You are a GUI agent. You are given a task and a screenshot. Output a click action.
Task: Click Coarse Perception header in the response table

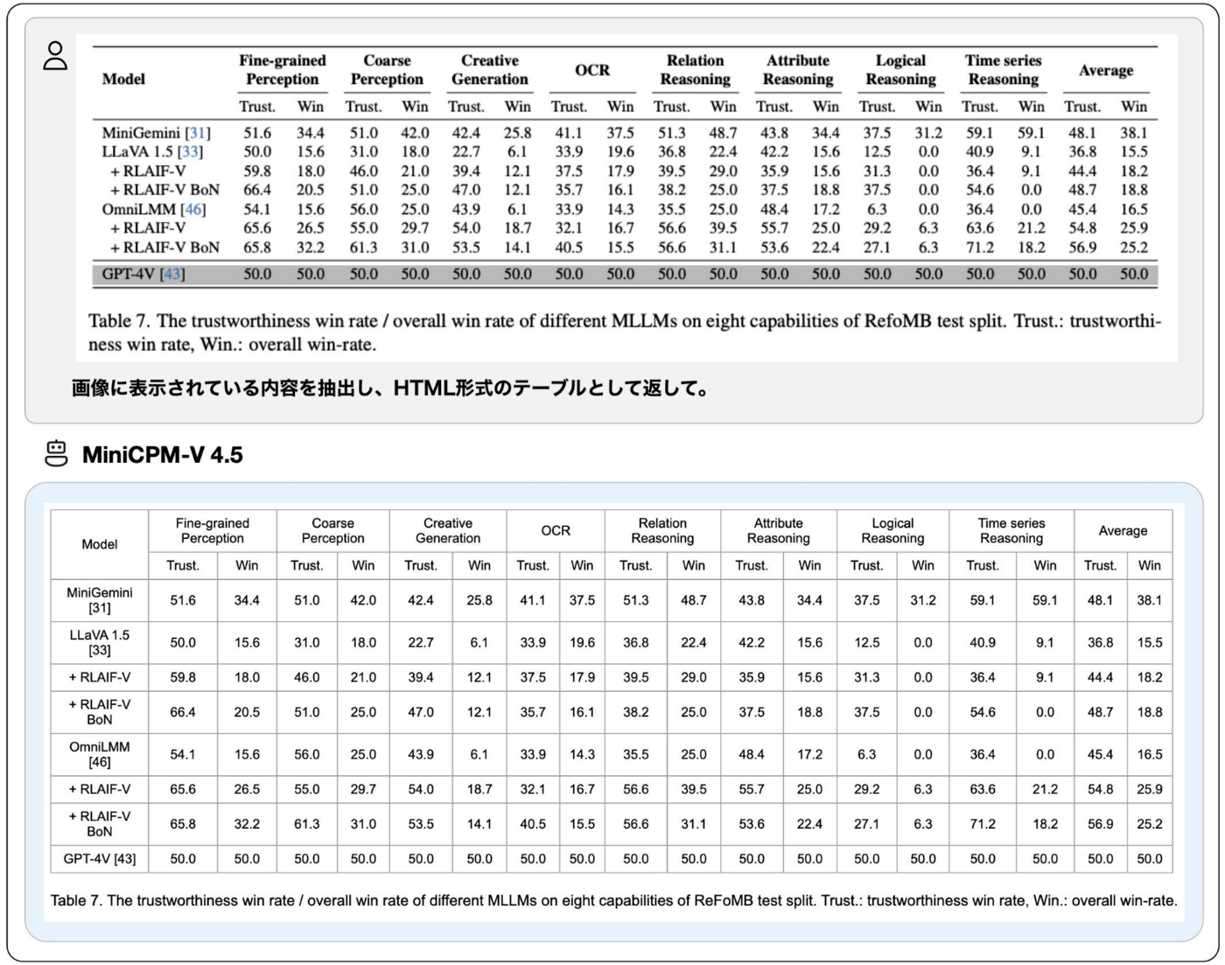[x=332, y=531]
